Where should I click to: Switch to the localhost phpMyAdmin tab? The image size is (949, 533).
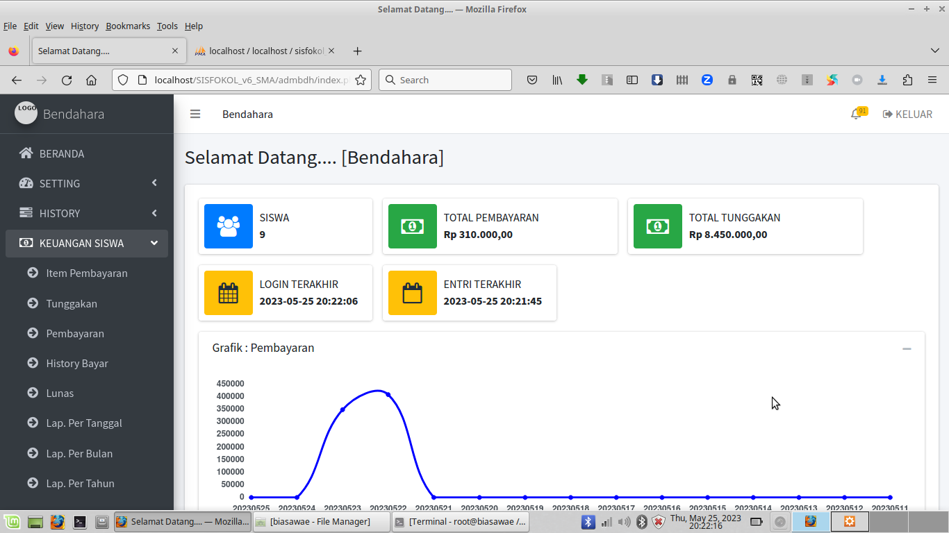pos(265,51)
